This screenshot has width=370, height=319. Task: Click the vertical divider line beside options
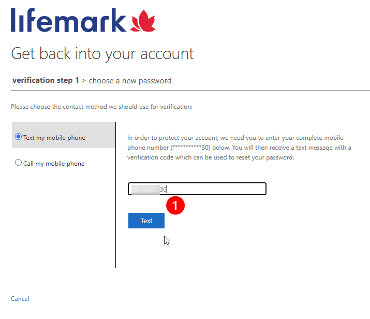click(115, 195)
